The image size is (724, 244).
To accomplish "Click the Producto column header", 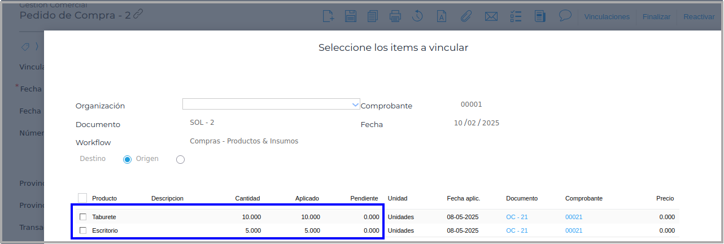I will point(104,198).
